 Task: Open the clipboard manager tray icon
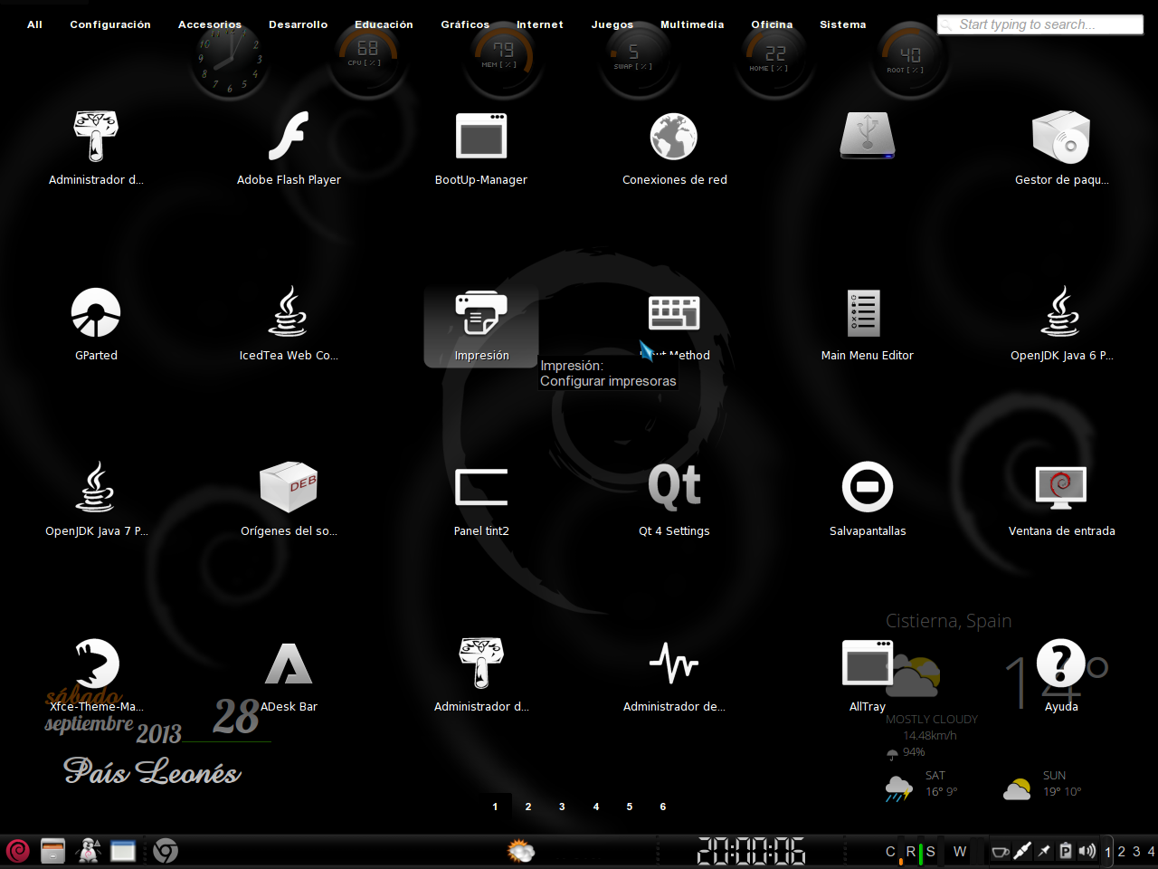tap(1066, 851)
